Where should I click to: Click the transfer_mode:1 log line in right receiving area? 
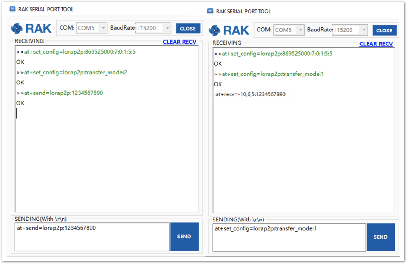pyautogui.click(x=269, y=74)
